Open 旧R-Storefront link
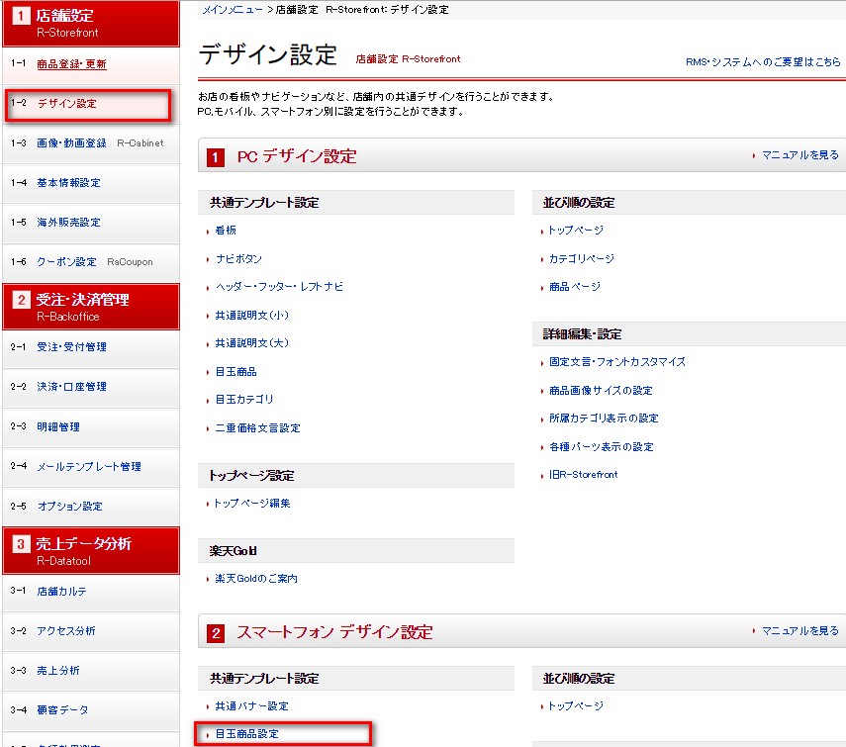Image resolution: width=846 pixels, height=747 pixels. (x=583, y=475)
